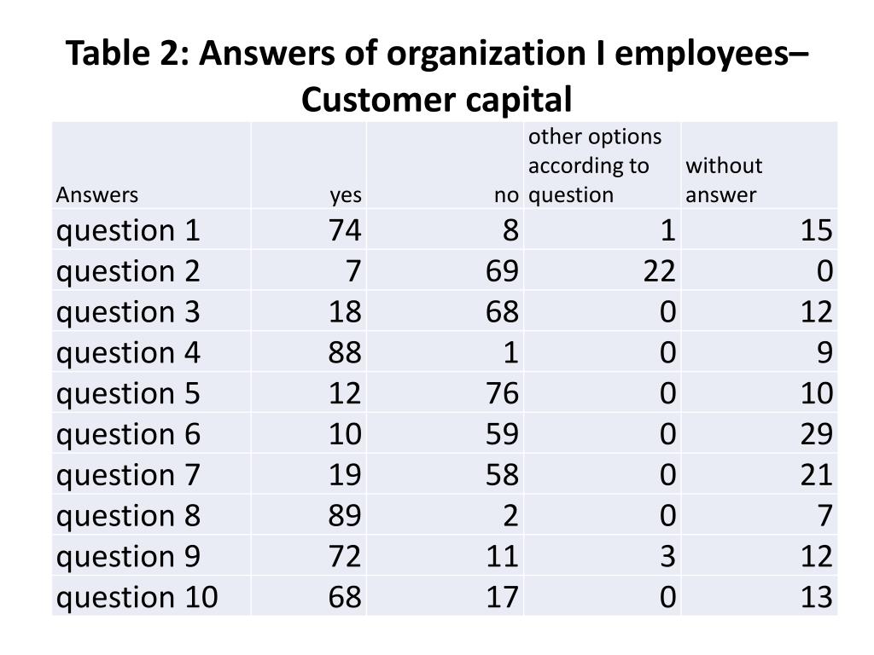Select the 'question 1' row label
This screenshot has width=874, height=655.
tap(128, 230)
